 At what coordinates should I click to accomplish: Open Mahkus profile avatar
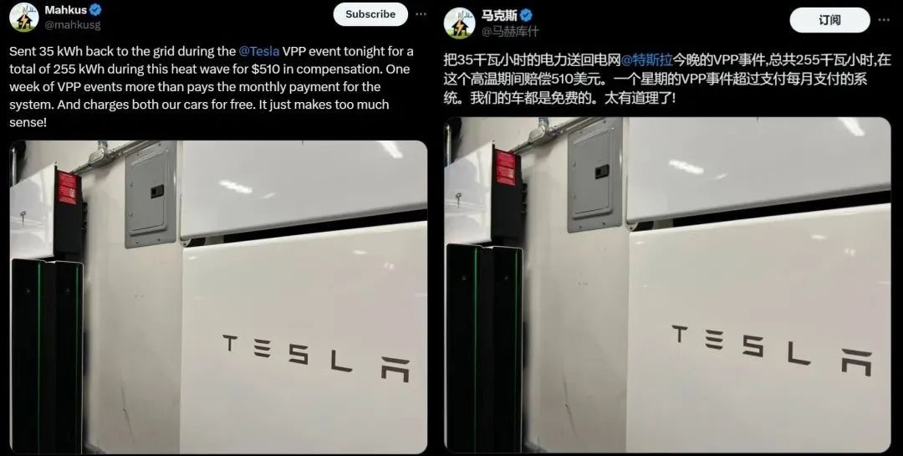point(23,17)
